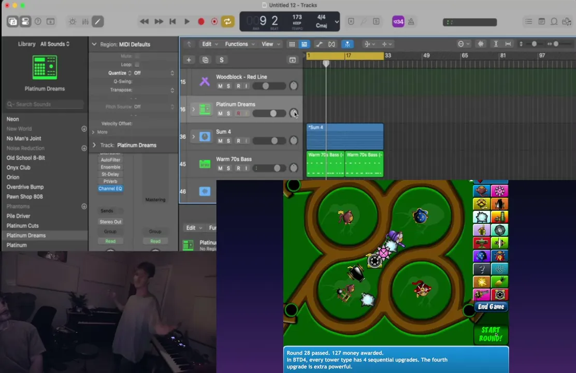The height and width of the screenshot is (373, 576).
Task: Select Platinum Cuts in Library list
Action: (22, 226)
